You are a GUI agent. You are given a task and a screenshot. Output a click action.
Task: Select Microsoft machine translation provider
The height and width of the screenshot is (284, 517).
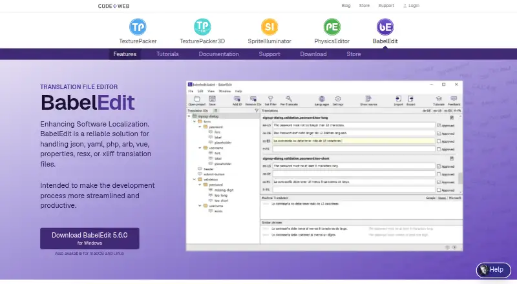[455, 198]
